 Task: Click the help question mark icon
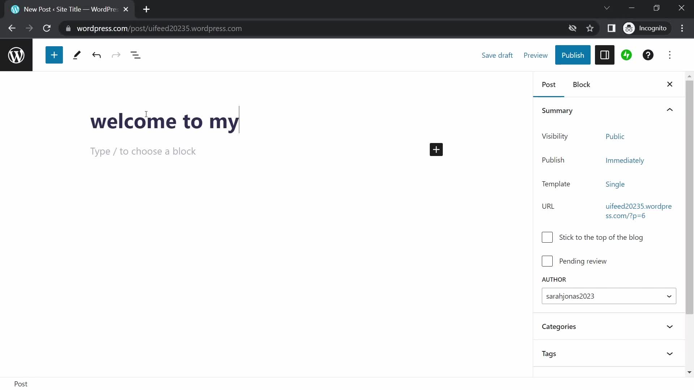[648, 55]
